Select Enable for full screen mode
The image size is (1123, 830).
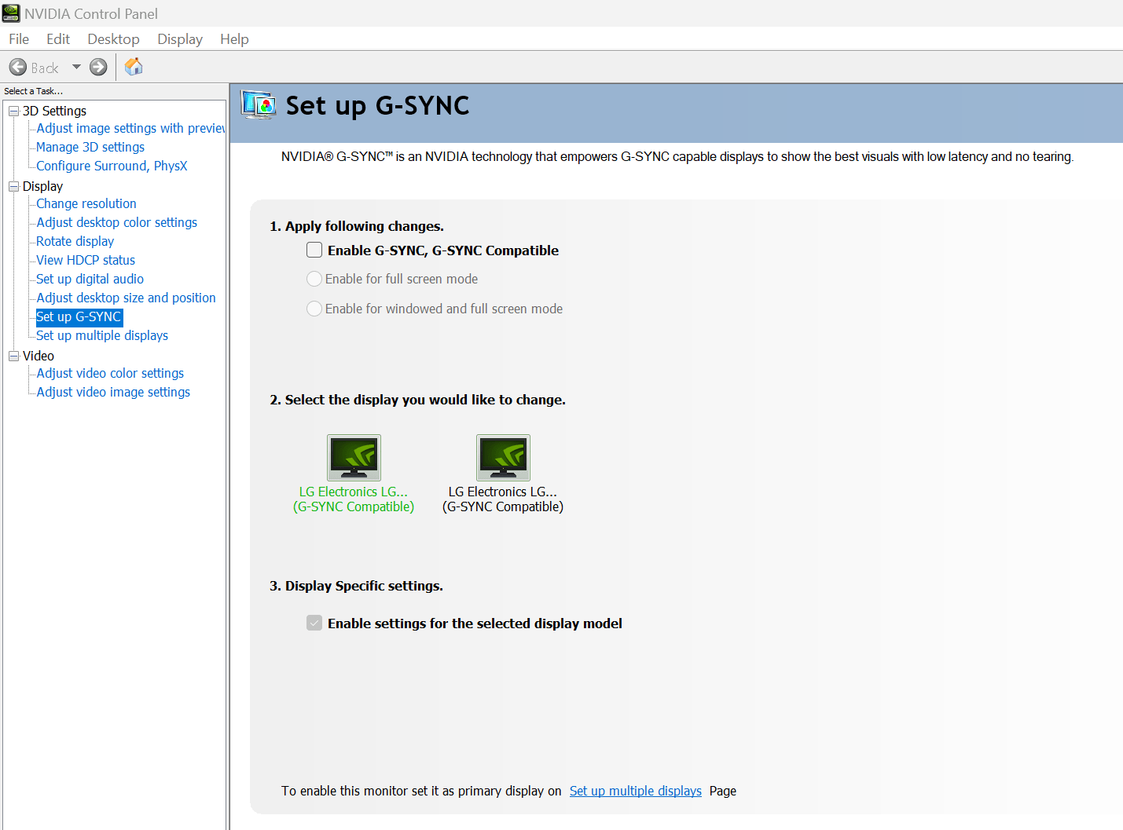314,279
